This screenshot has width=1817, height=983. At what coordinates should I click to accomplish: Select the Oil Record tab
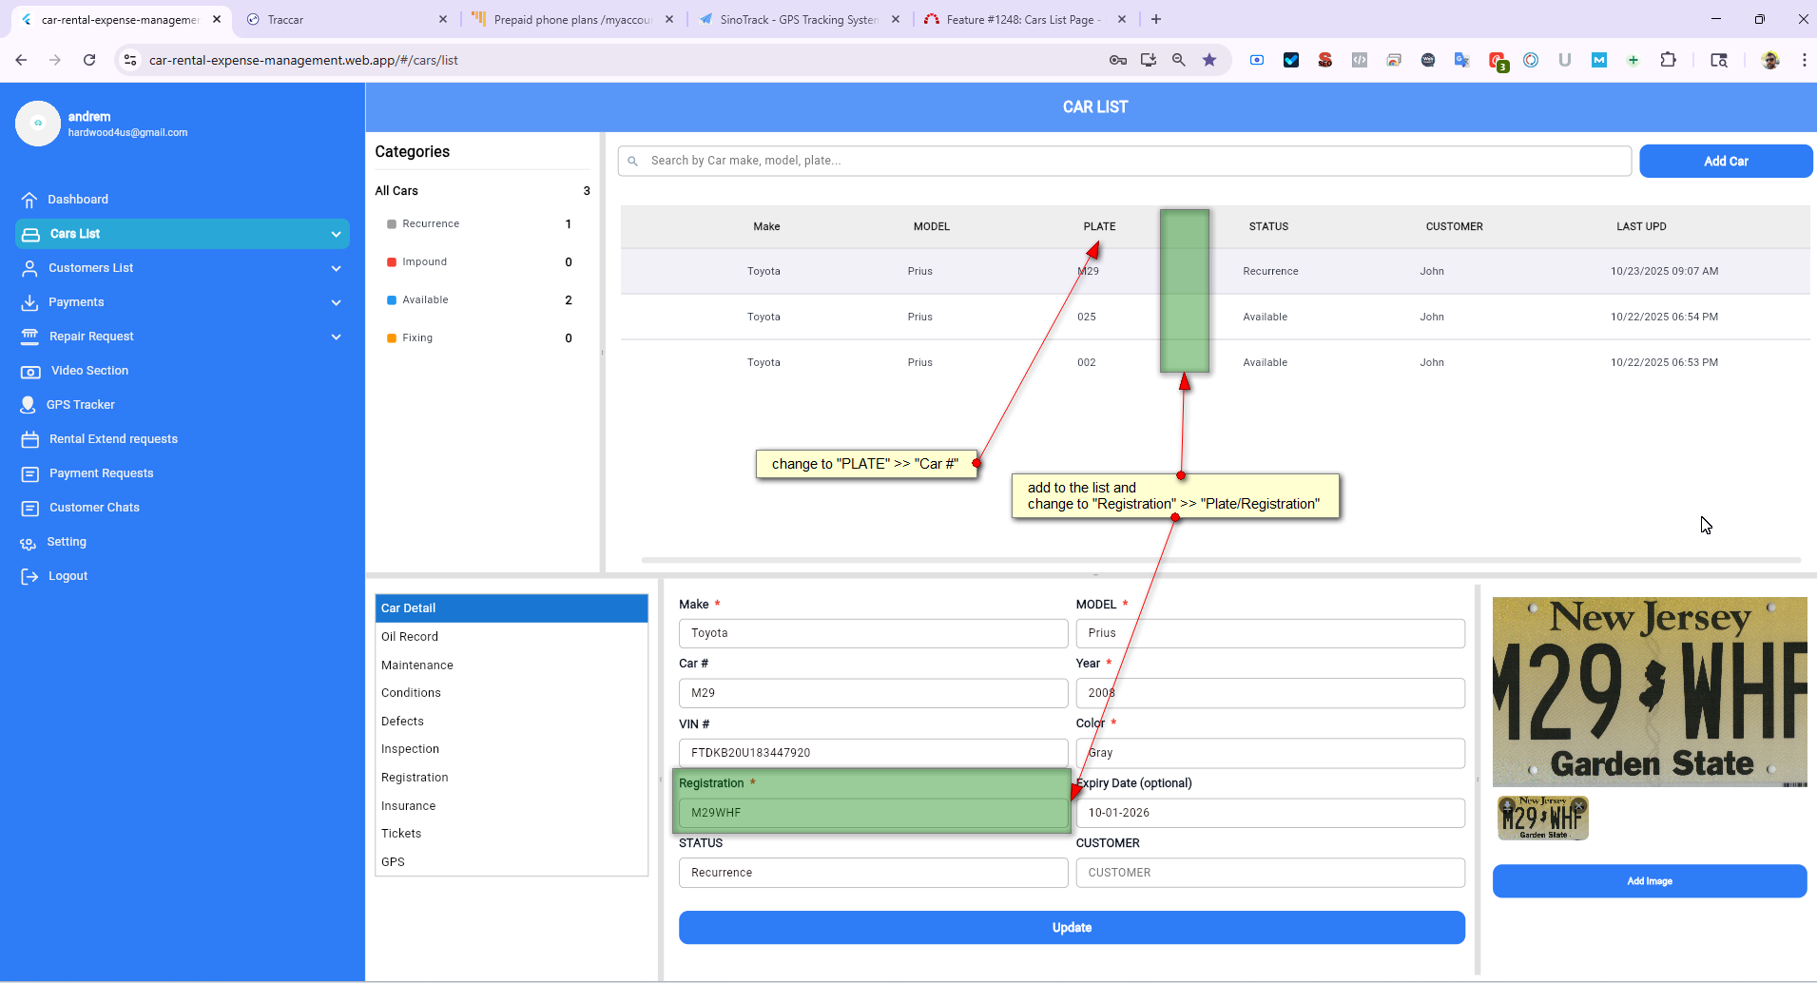pos(410,637)
